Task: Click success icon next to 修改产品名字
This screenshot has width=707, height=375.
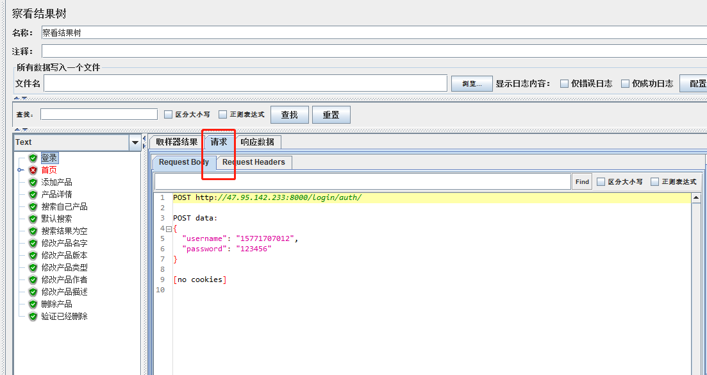Action: click(33, 244)
